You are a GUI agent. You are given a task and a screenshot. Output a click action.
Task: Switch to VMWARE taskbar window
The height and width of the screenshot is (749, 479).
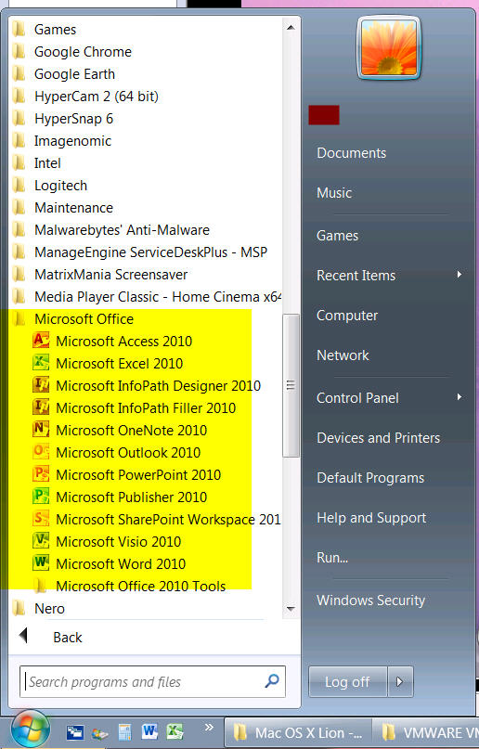[x=425, y=732]
